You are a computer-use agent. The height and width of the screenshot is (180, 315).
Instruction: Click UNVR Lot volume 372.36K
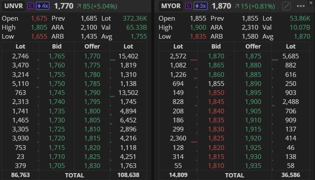pyautogui.click(x=135, y=18)
